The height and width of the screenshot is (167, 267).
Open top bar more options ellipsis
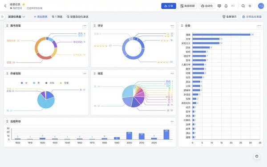click(233, 6)
